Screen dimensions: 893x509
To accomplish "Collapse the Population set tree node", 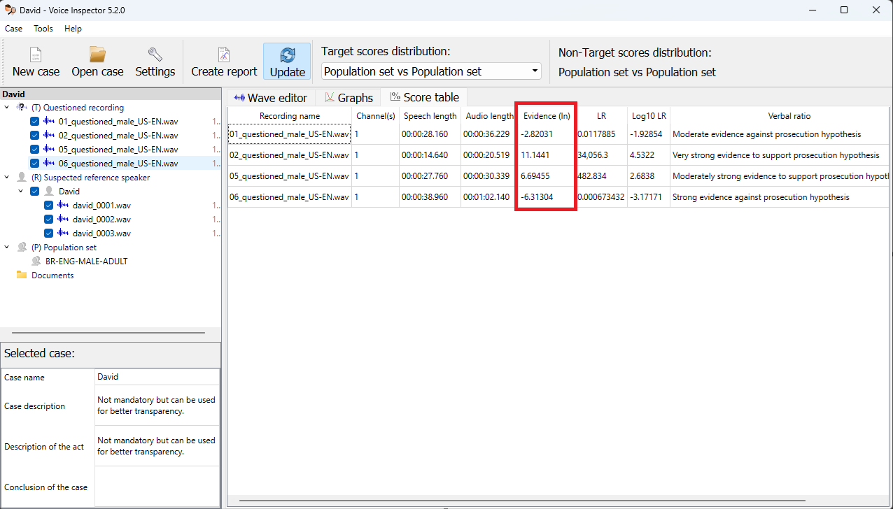I will 7,248.
